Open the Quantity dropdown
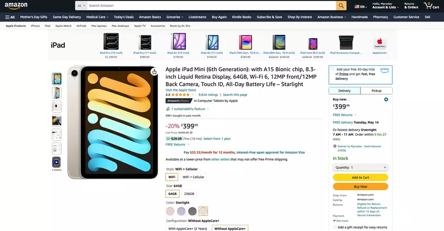 point(360,167)
